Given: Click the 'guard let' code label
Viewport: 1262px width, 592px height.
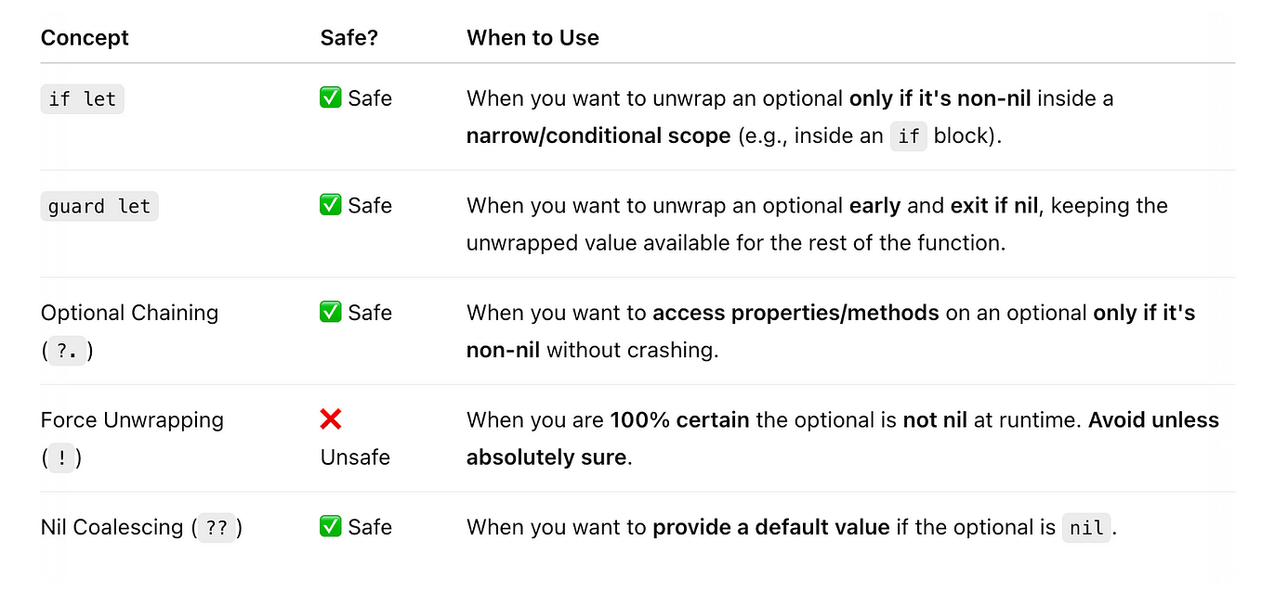Looking at the screenshot, I should [99, 206].
